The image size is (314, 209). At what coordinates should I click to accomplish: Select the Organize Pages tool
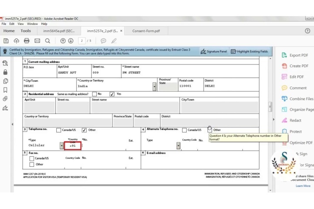click(297, 109)
